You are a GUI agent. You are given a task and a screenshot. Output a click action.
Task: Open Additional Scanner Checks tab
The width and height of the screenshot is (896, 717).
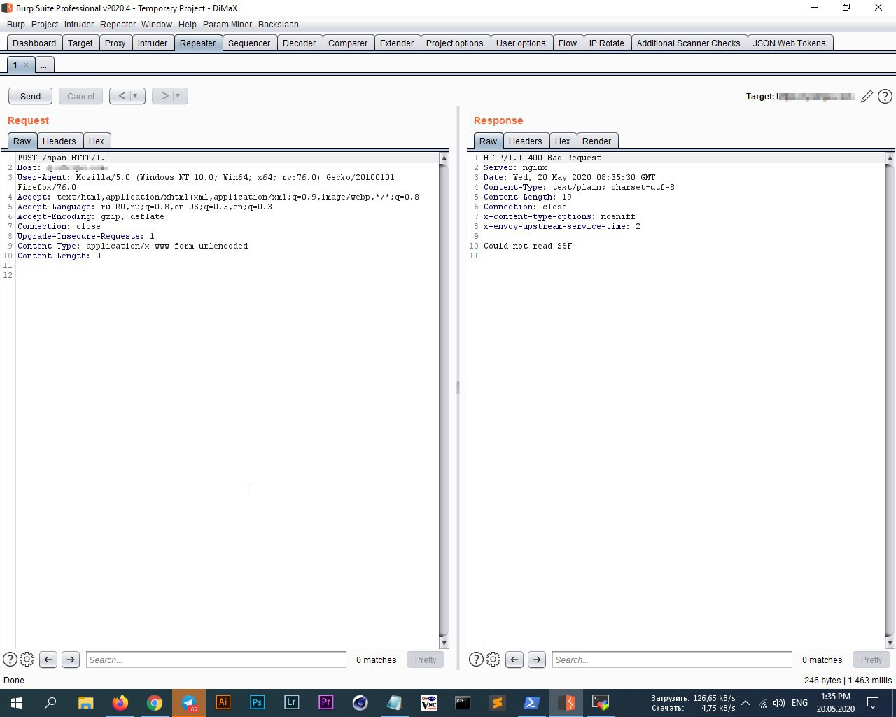(689, 43)
